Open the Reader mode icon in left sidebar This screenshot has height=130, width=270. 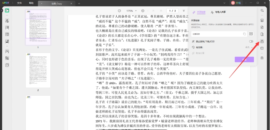7,11
